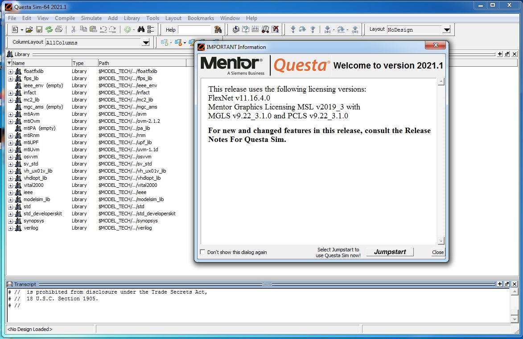This screenshot has height=339, width=523.
Task: Sort library list by Type column
Action: click(84, 63)
